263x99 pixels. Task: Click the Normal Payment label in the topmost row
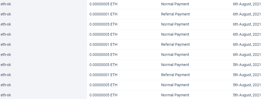click(175, 4)
